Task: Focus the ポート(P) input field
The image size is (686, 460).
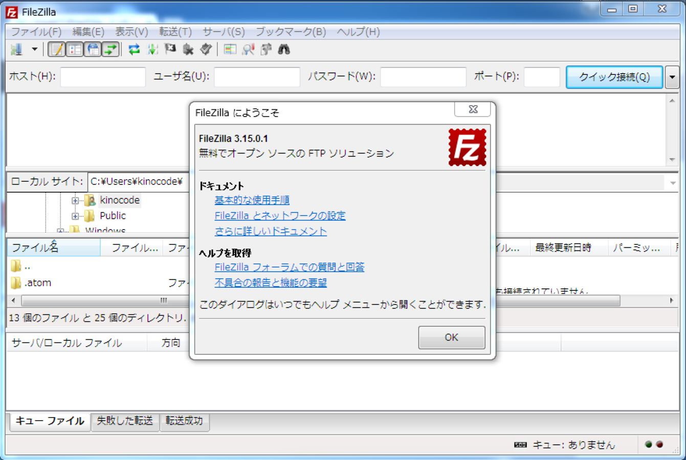Action: pyautogui.click(x=542, y=77)
